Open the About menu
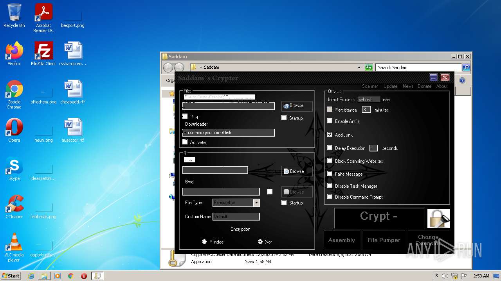This screenshot has height=281, width=501. pos(442,86)
